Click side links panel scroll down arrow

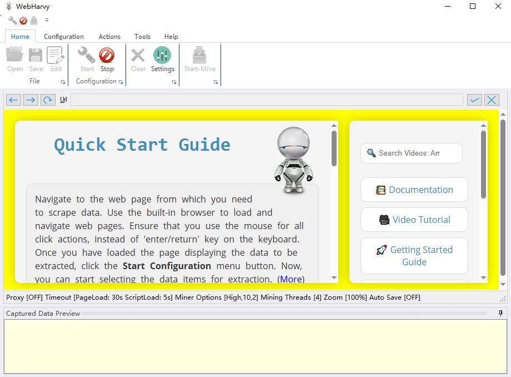pyautogui.click(x=483, y=277)
